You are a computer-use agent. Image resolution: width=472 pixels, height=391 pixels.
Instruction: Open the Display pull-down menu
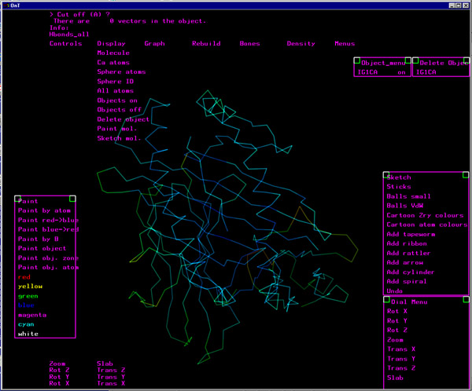(111, 44)
